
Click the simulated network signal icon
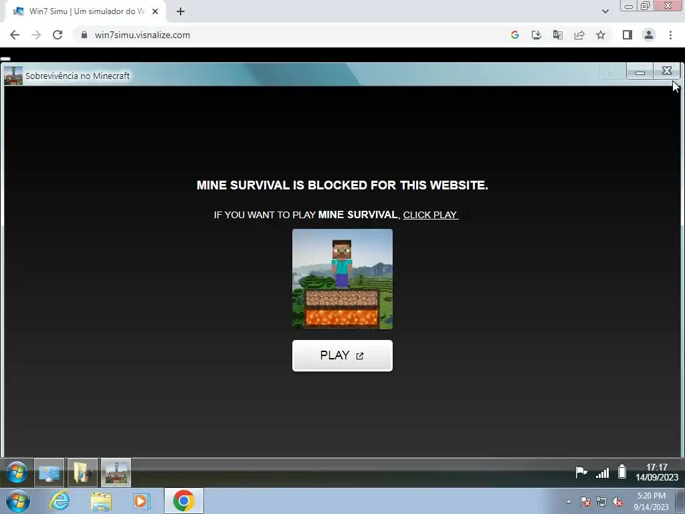click(603, 473)
